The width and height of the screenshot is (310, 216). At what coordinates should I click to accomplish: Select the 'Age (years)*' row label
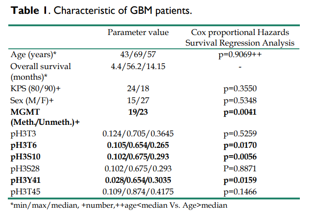click(33, 55)
